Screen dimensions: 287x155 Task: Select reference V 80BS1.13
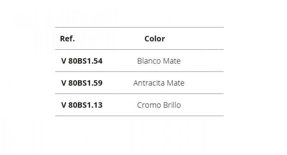pos(82,105)
